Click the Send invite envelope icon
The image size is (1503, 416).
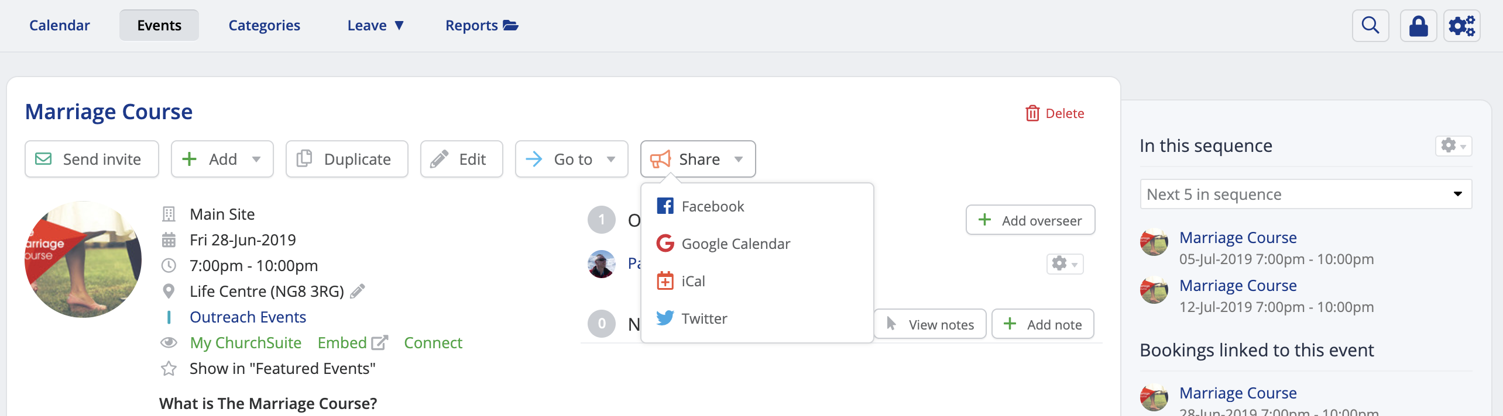click(x=44, y=158)
